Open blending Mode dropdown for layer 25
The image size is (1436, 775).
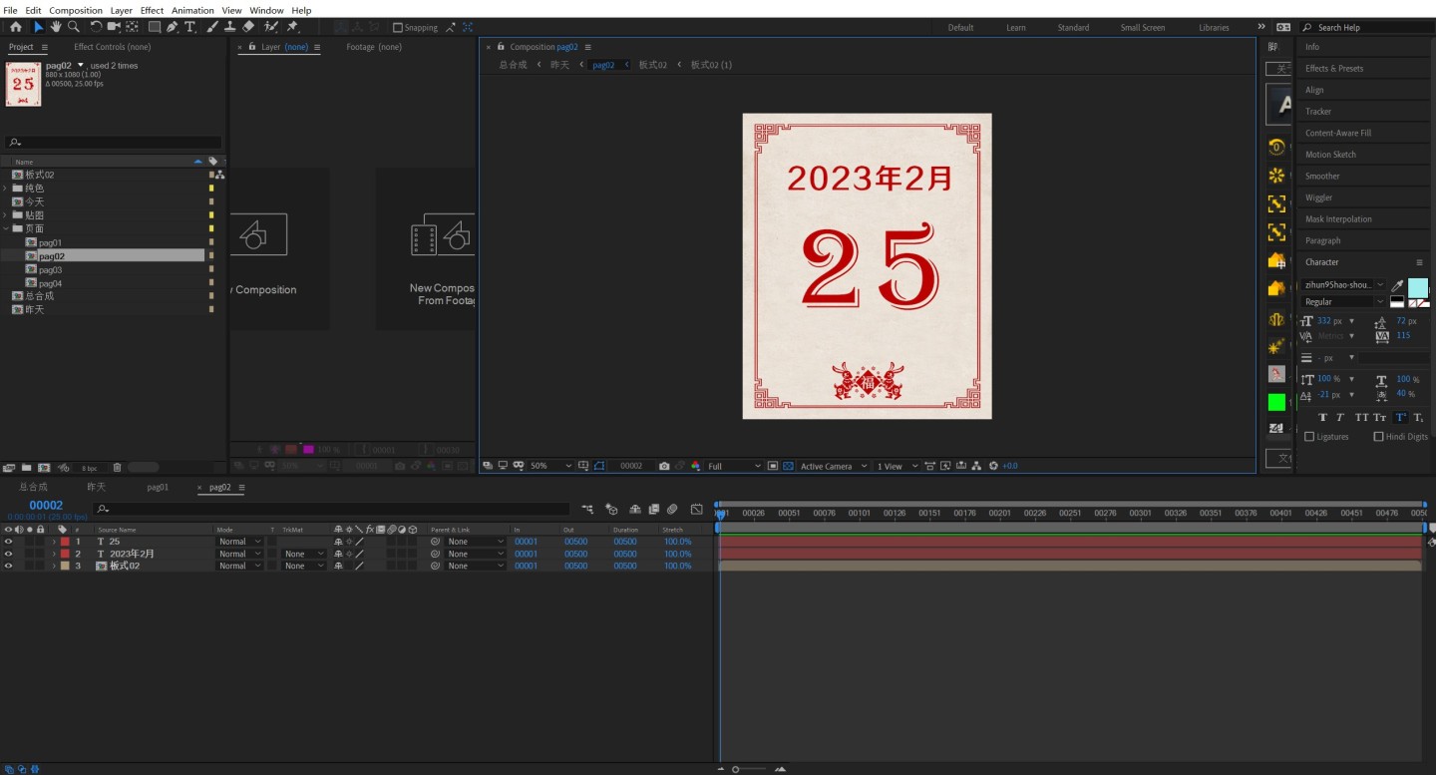pyautogui.click(x=240, y=542)
